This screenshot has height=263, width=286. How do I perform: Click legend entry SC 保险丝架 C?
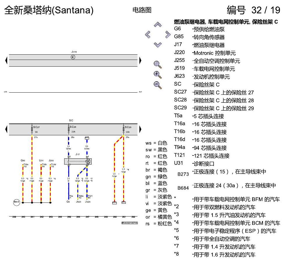[197, 84]
